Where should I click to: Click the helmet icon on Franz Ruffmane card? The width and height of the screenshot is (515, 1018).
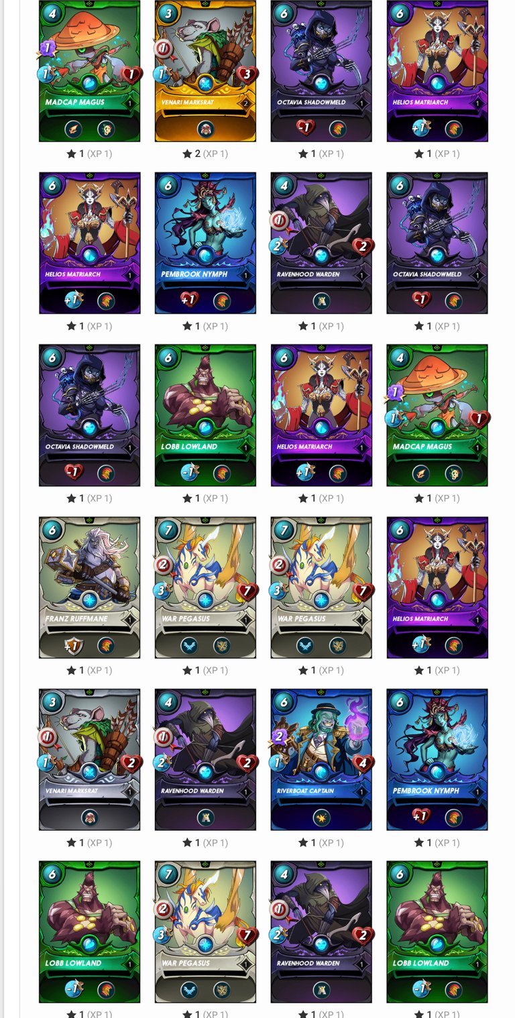pos(105,646)
